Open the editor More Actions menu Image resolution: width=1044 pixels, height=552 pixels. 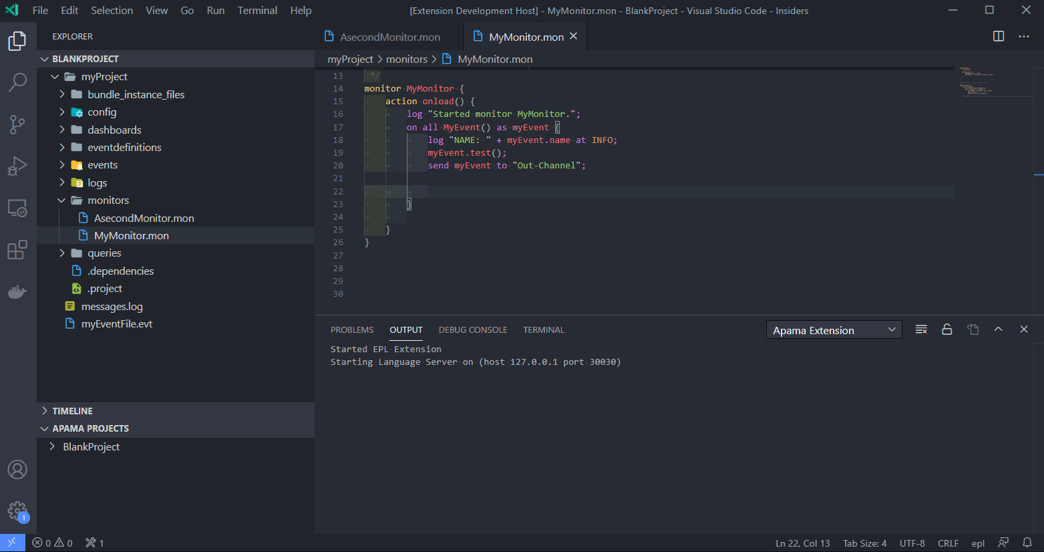click(x=1024, y=37)
